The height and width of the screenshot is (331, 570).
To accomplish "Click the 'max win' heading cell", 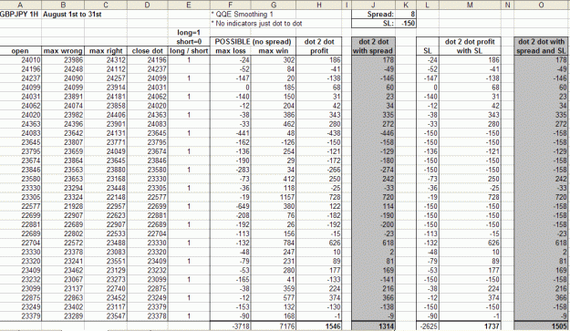I will [274, 51].
